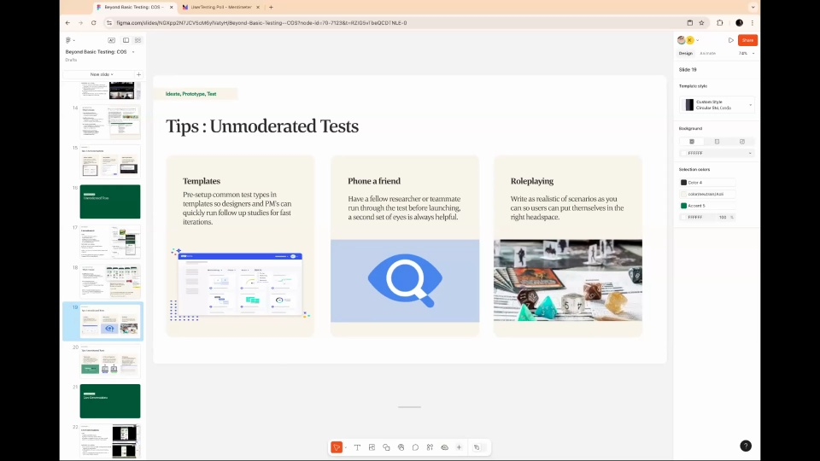Select slide 18 thumbnail
This screenshot has height=461, width=820.
[110, 281]
